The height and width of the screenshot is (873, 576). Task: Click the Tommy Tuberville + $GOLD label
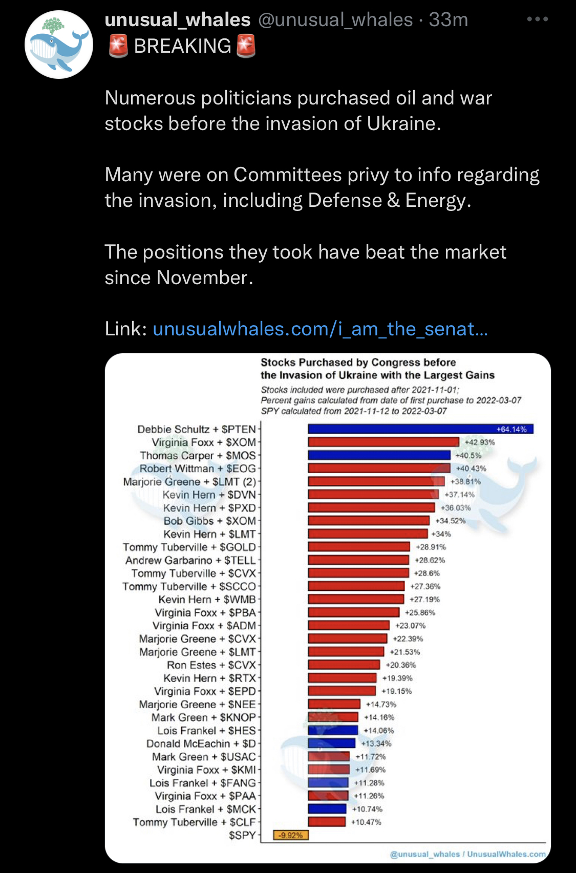point(189,547)
